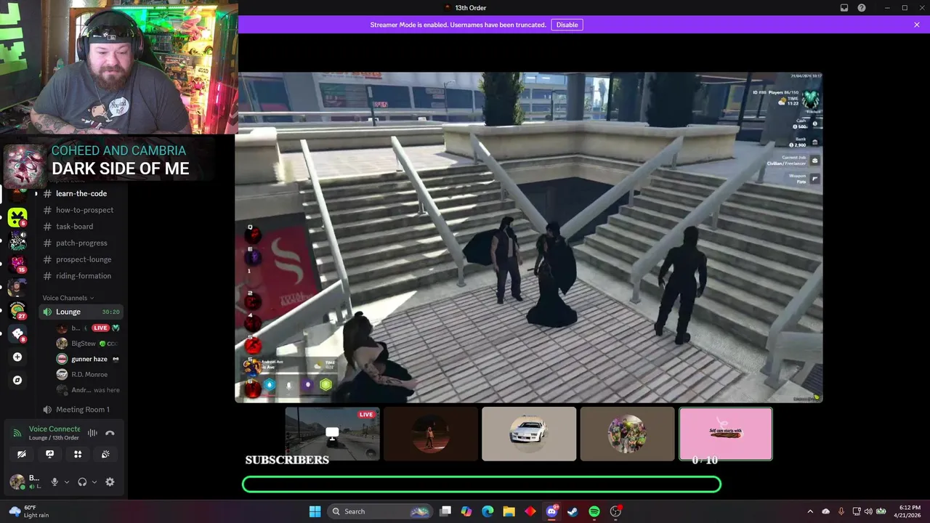Open File Explorer from taskbar
The height and width of the screenshot is (523, 930).
(509, 511)
